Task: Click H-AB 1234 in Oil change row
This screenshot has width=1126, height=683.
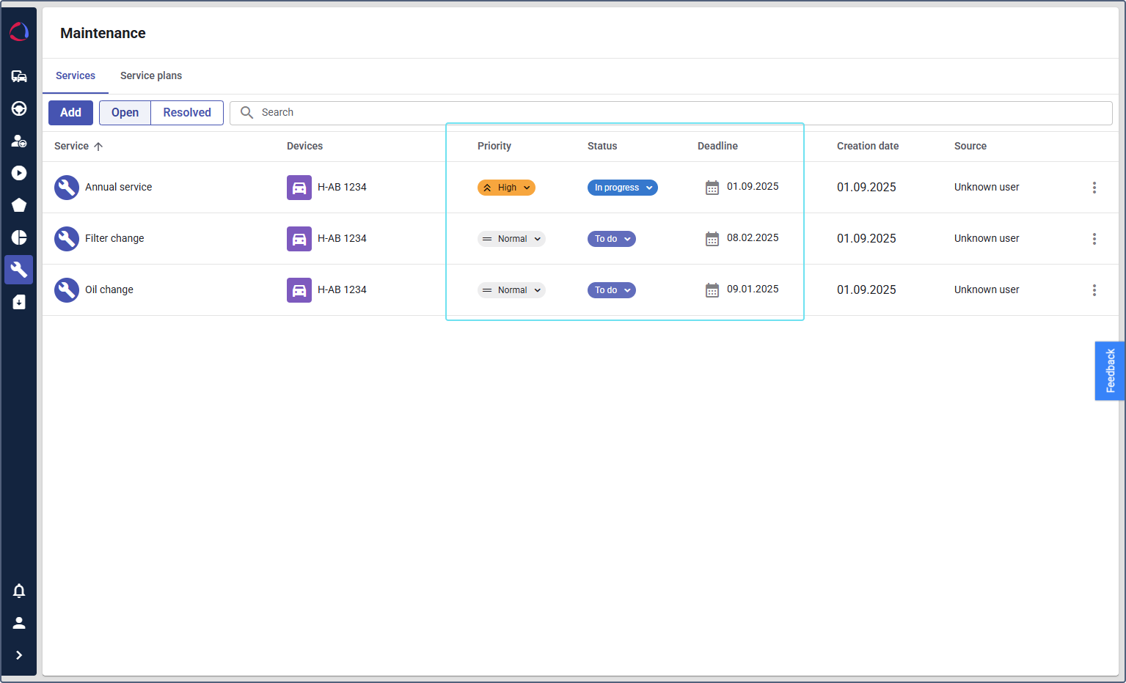Action: point(342,289)
